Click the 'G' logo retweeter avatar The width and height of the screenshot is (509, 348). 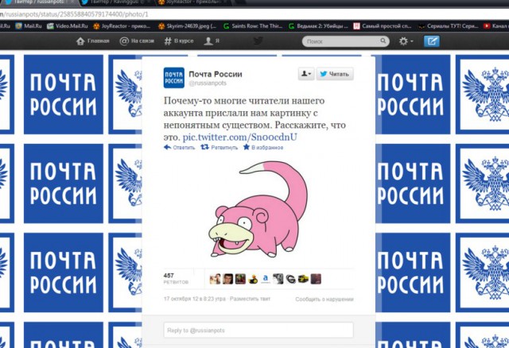pos(290,279)
